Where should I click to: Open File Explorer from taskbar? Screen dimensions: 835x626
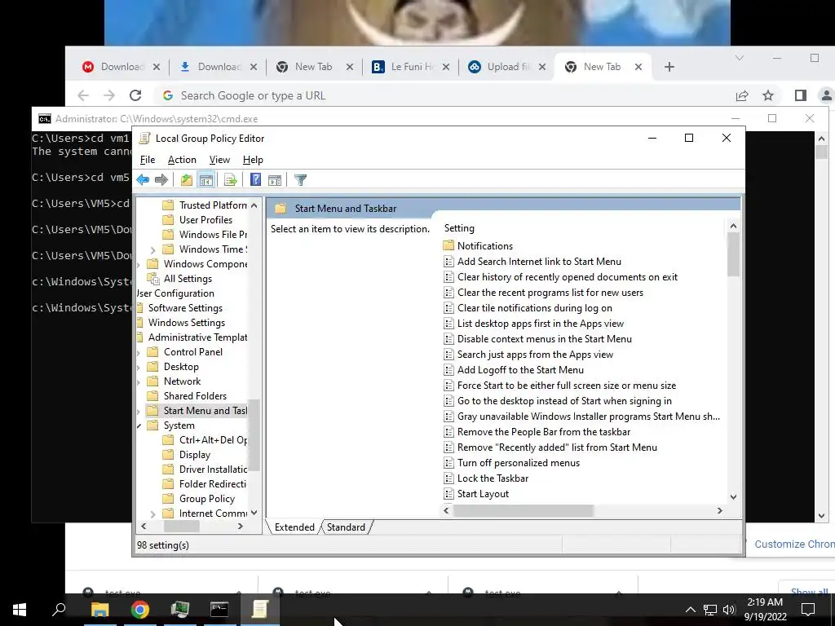coord(99,610)
